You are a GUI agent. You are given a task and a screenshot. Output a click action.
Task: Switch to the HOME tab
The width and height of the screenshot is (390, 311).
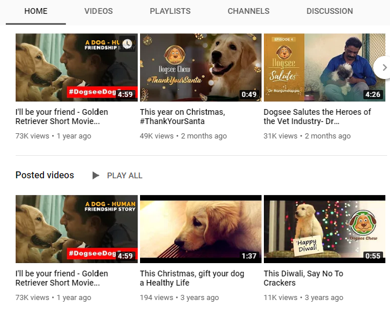36,11
